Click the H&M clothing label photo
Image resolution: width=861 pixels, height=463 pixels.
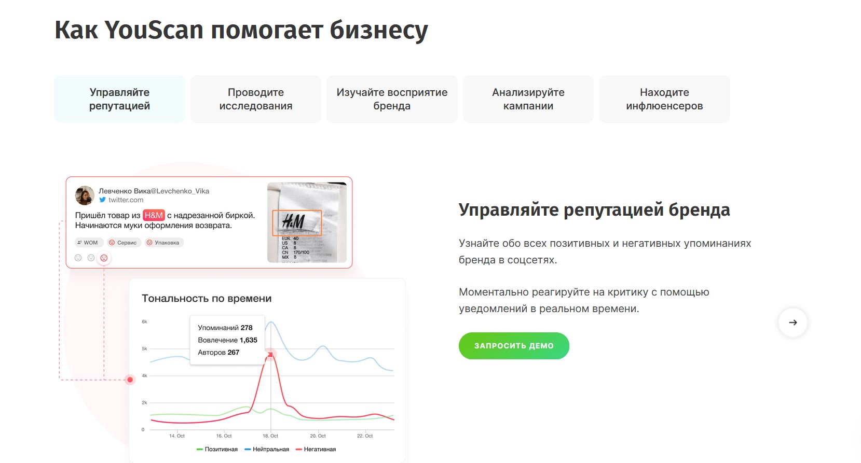(x=307, y=222)
